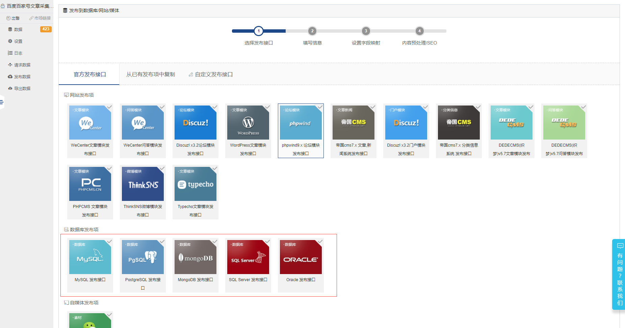Open the 有问题?联系我们 support widget
This screenshot has width=625, height=328.
[619, 274]
